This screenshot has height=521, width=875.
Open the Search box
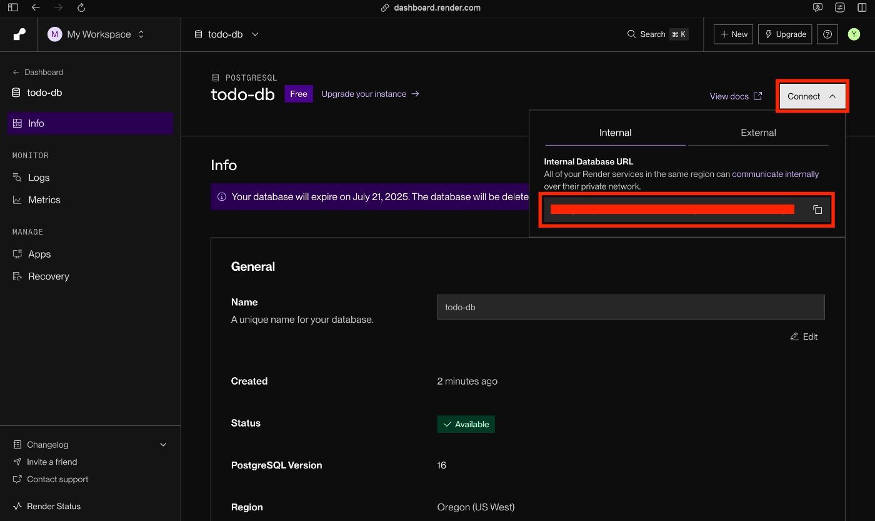coord(657,34)
